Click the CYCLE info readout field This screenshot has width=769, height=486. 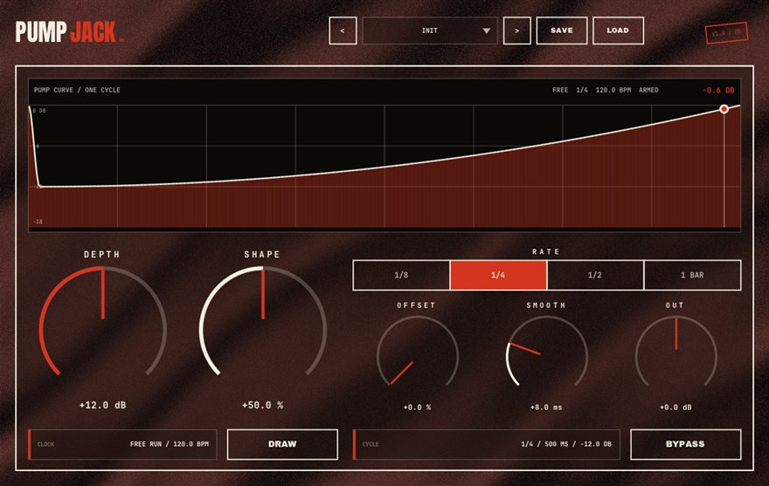[487, 444]
